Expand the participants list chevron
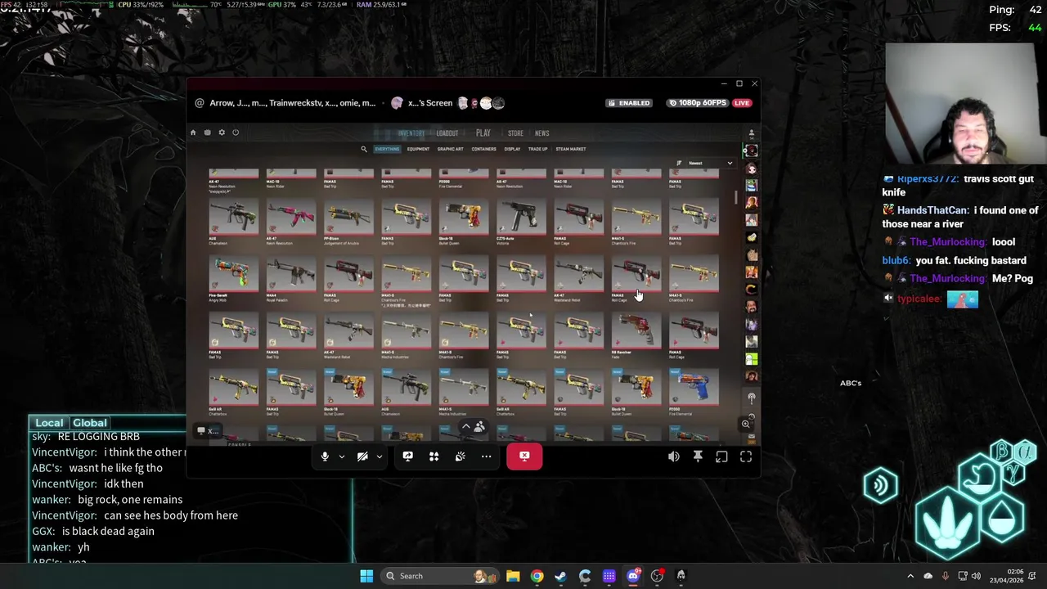 point(466,426)
